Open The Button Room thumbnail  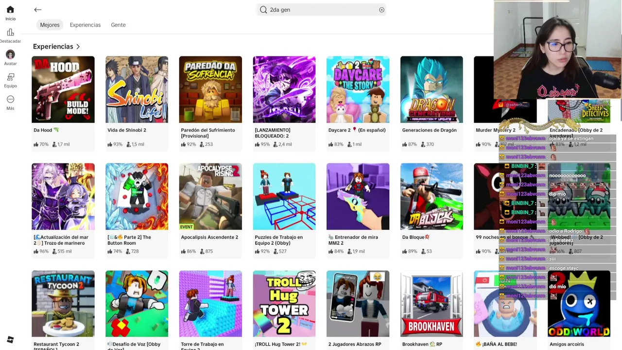[x=137, y=196]
